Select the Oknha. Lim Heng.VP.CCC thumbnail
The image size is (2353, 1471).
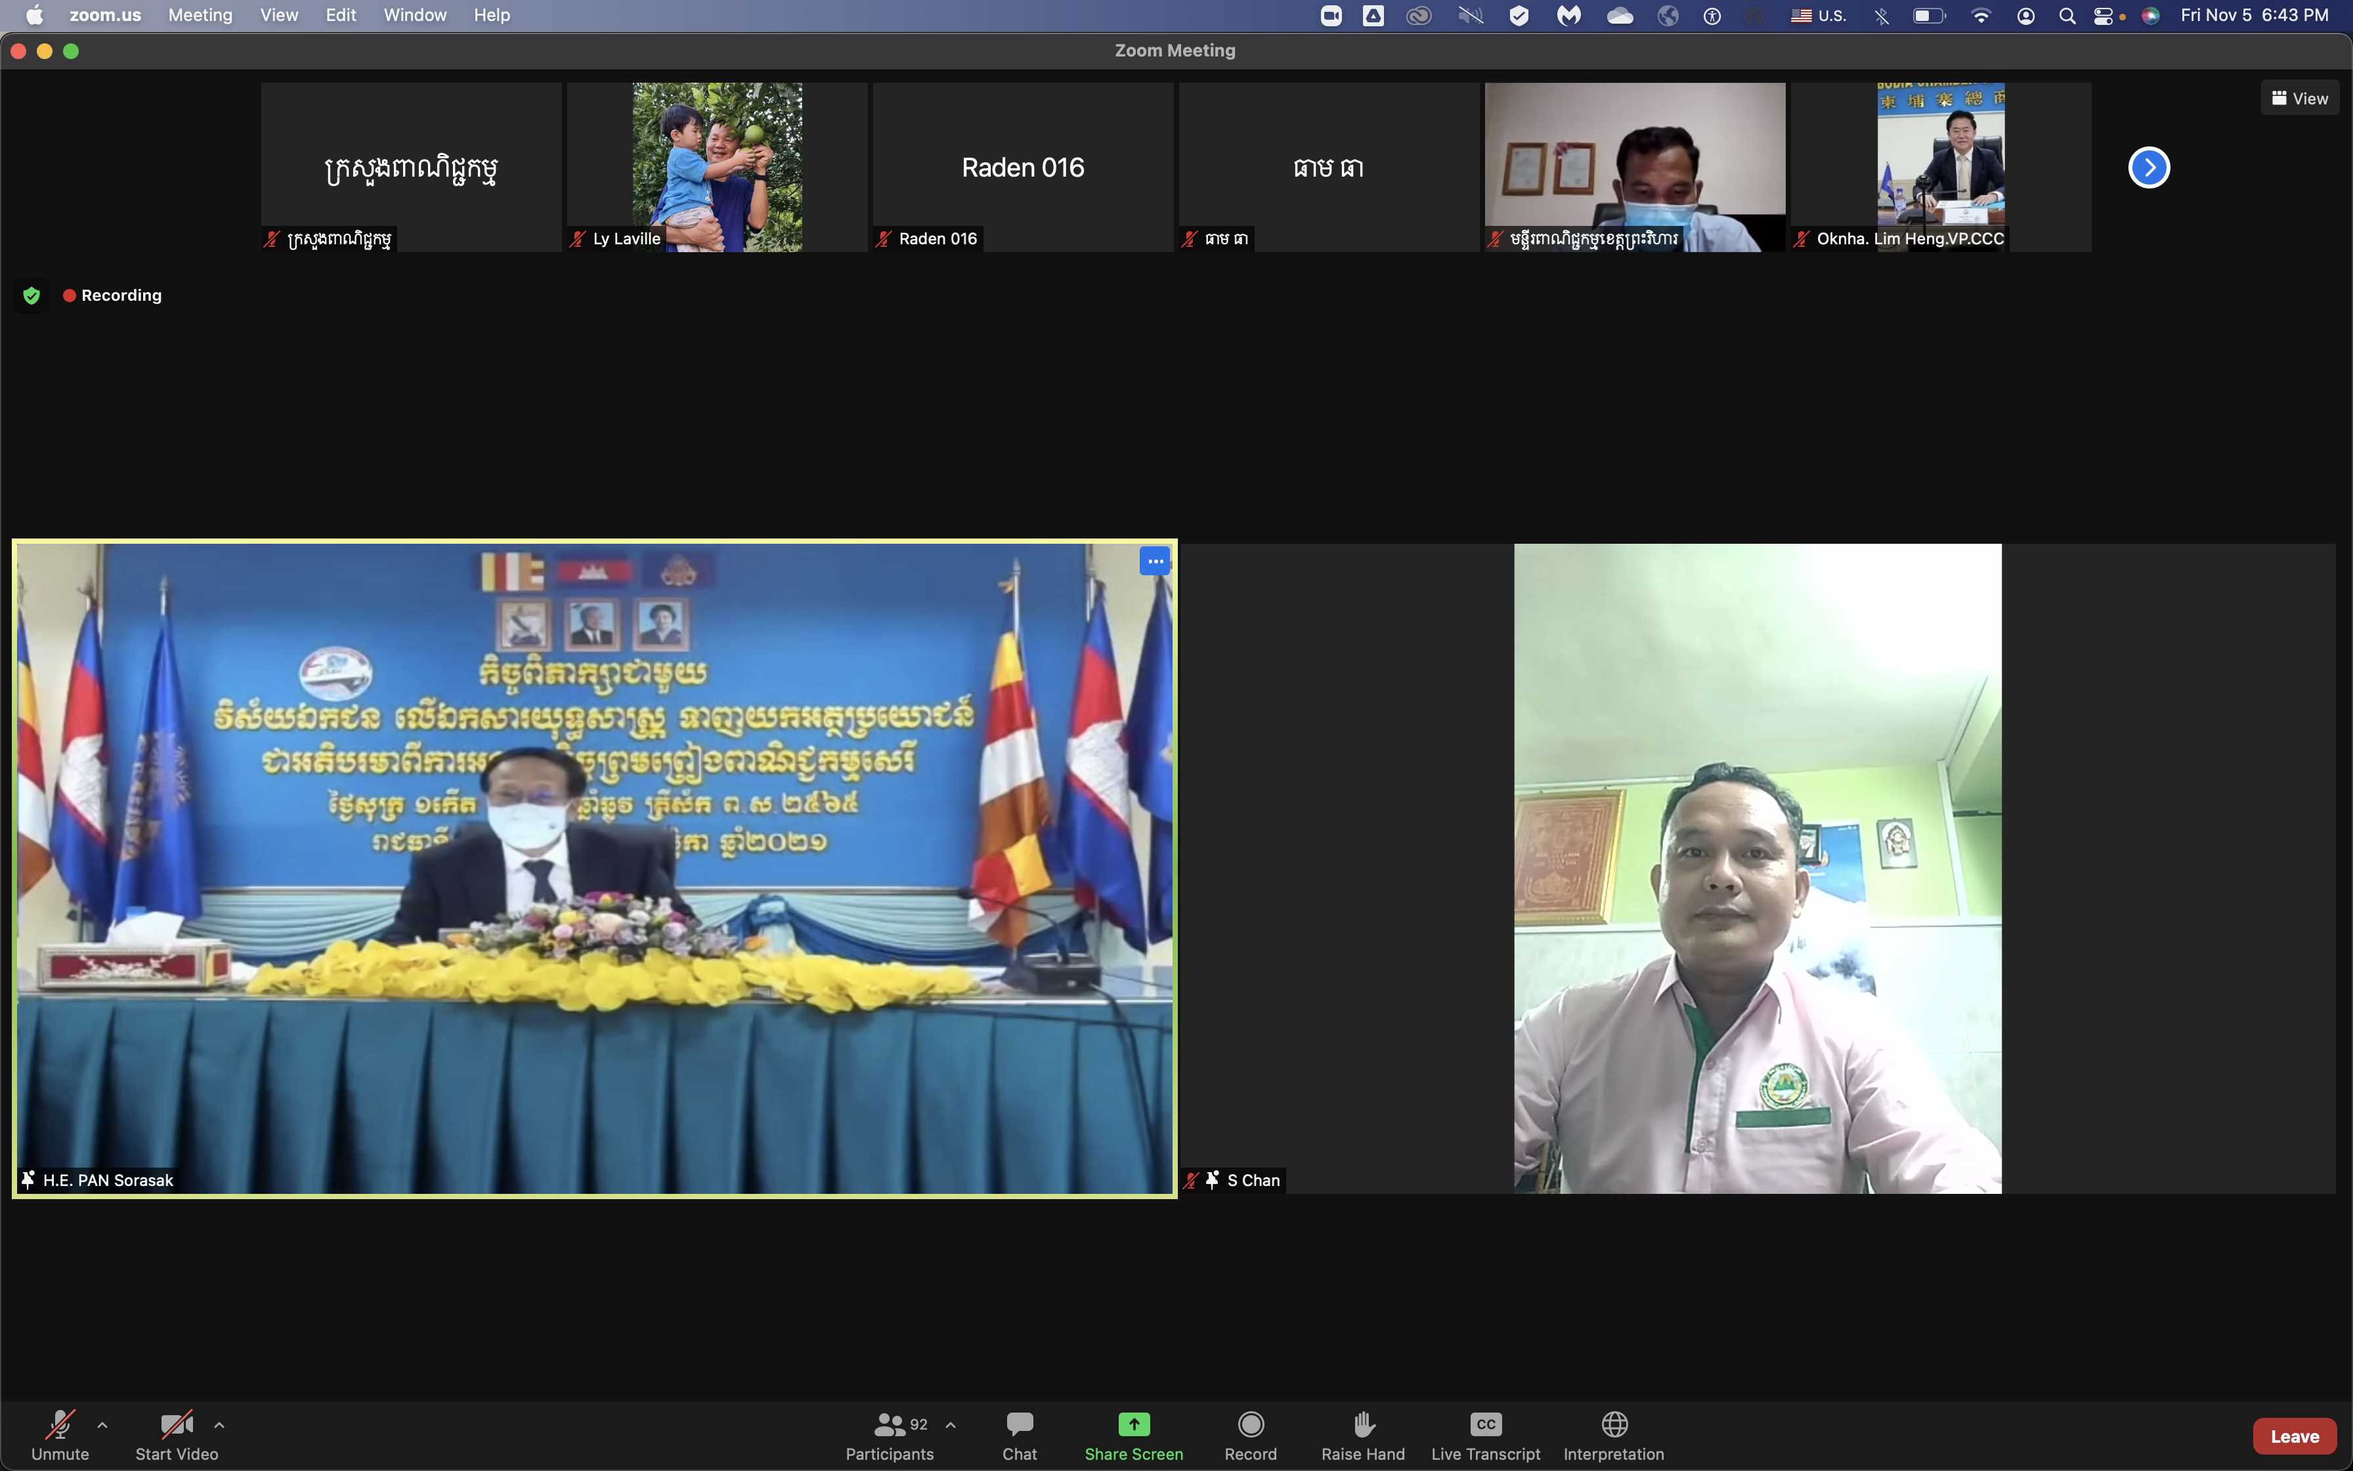tap(1941, 167)
